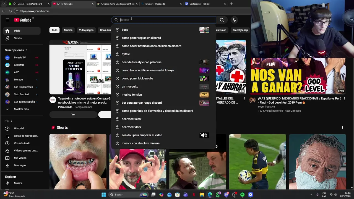This screenshot has height=199, width=354.
Task: Expand Suscripciones section arrow
Action: tap(27, 50)
